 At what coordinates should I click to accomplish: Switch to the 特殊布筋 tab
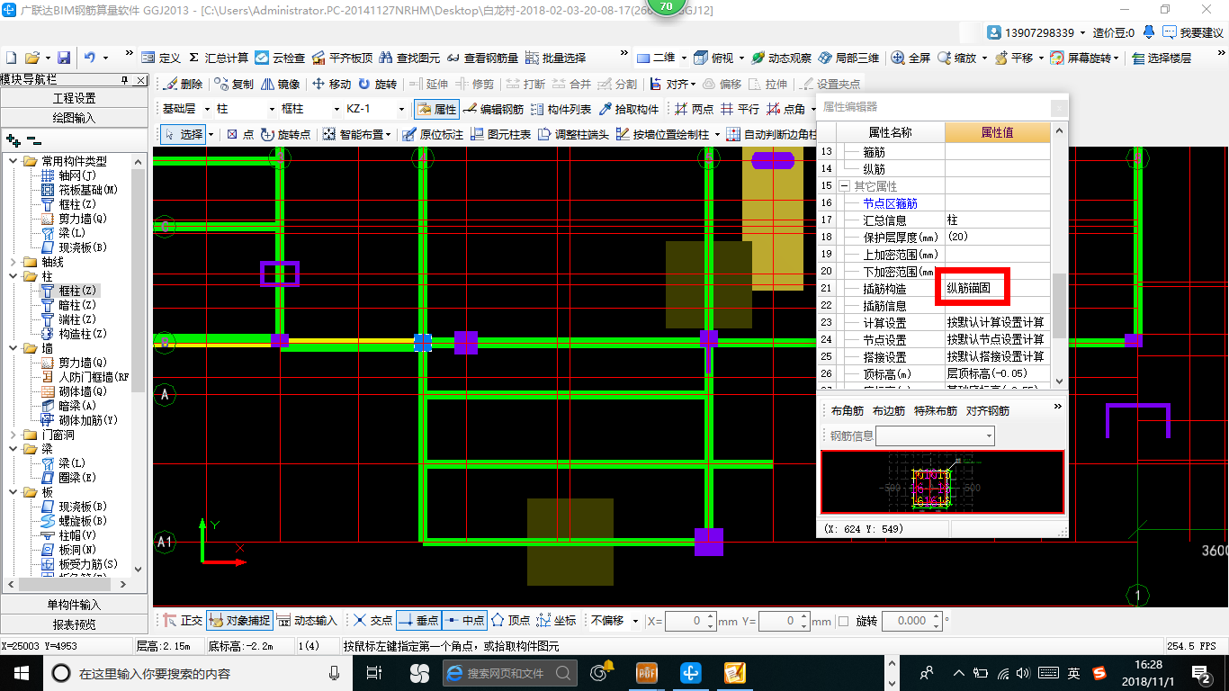click(x=936, y=410)
